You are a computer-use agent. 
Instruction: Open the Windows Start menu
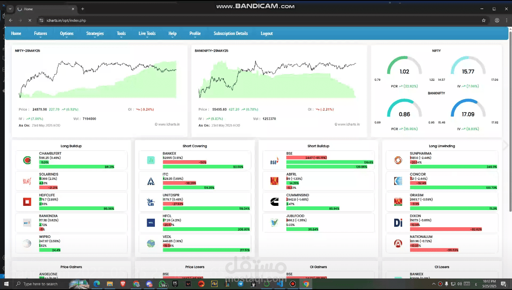pos(7,284)
